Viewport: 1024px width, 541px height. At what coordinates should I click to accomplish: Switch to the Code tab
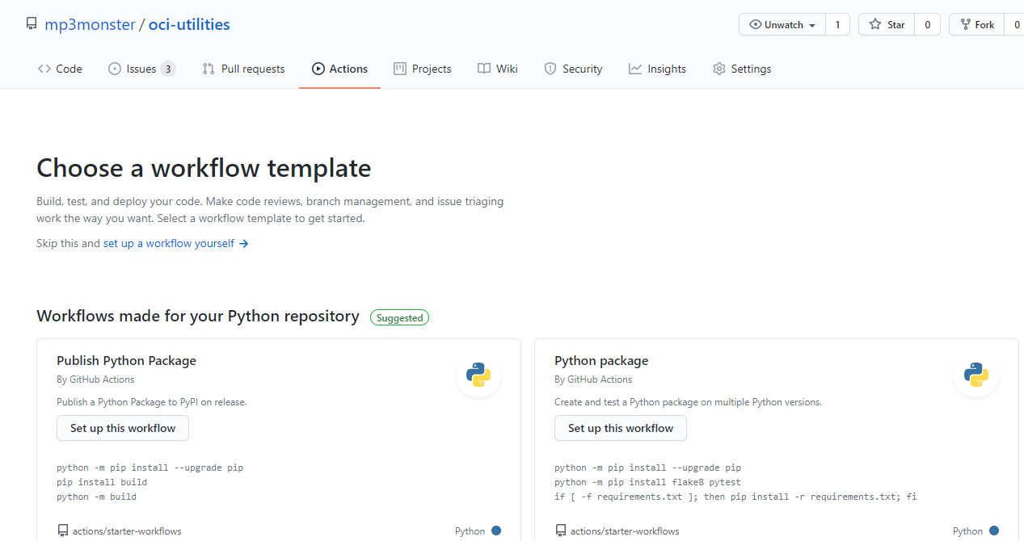coord(60,69)
